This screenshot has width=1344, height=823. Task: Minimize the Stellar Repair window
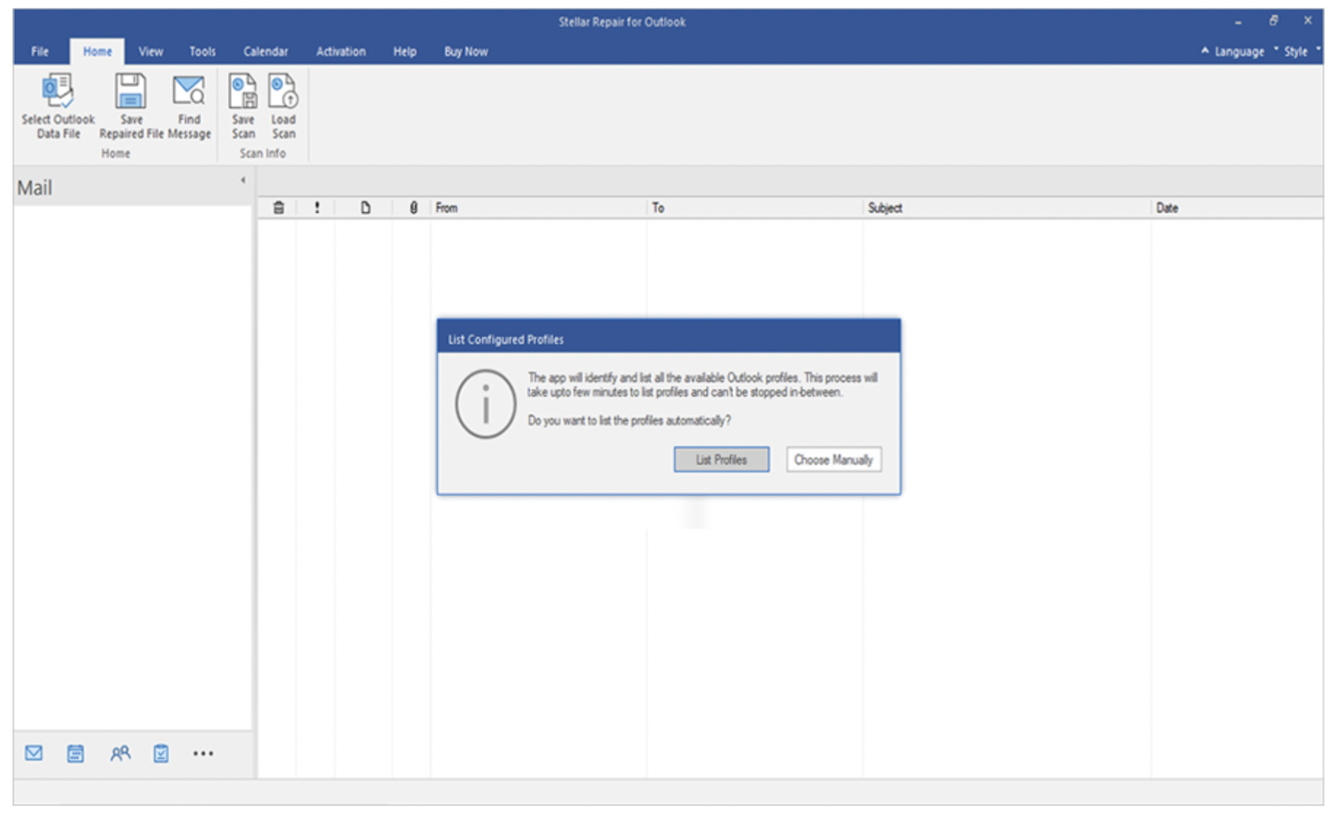1238,22
